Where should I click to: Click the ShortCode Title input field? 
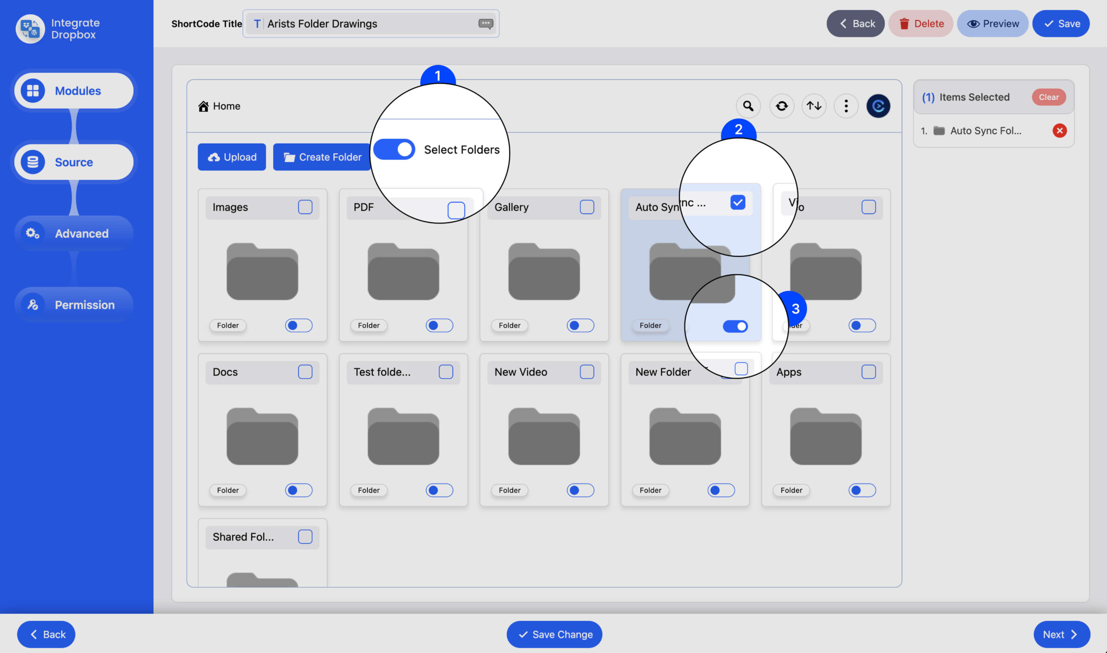pos(371,24)
